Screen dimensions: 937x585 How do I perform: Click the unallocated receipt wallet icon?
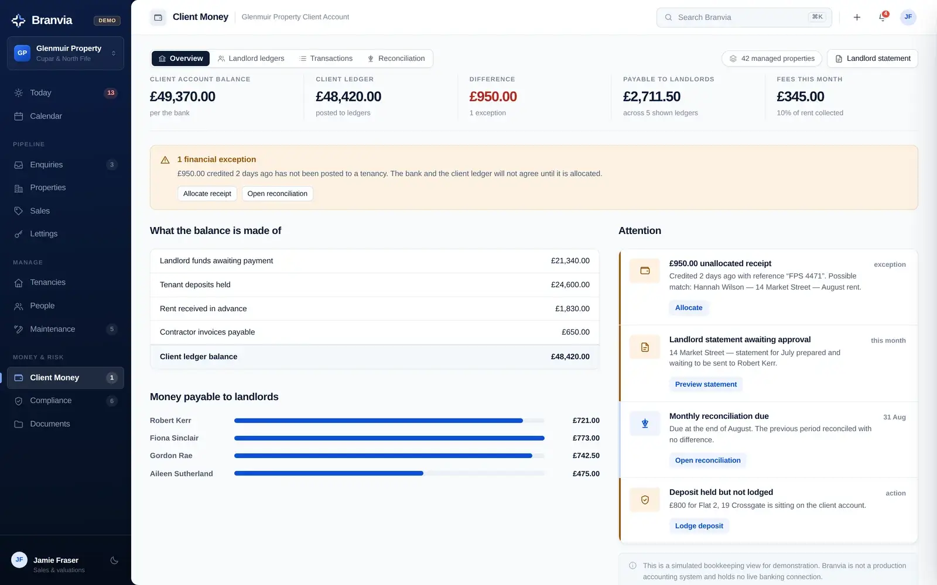pos(645,271)
